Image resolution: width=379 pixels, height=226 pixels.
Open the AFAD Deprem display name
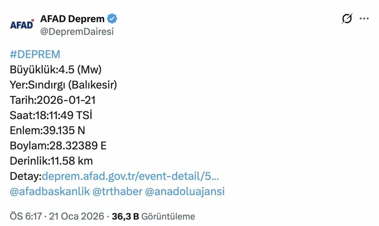click(72, 19)
